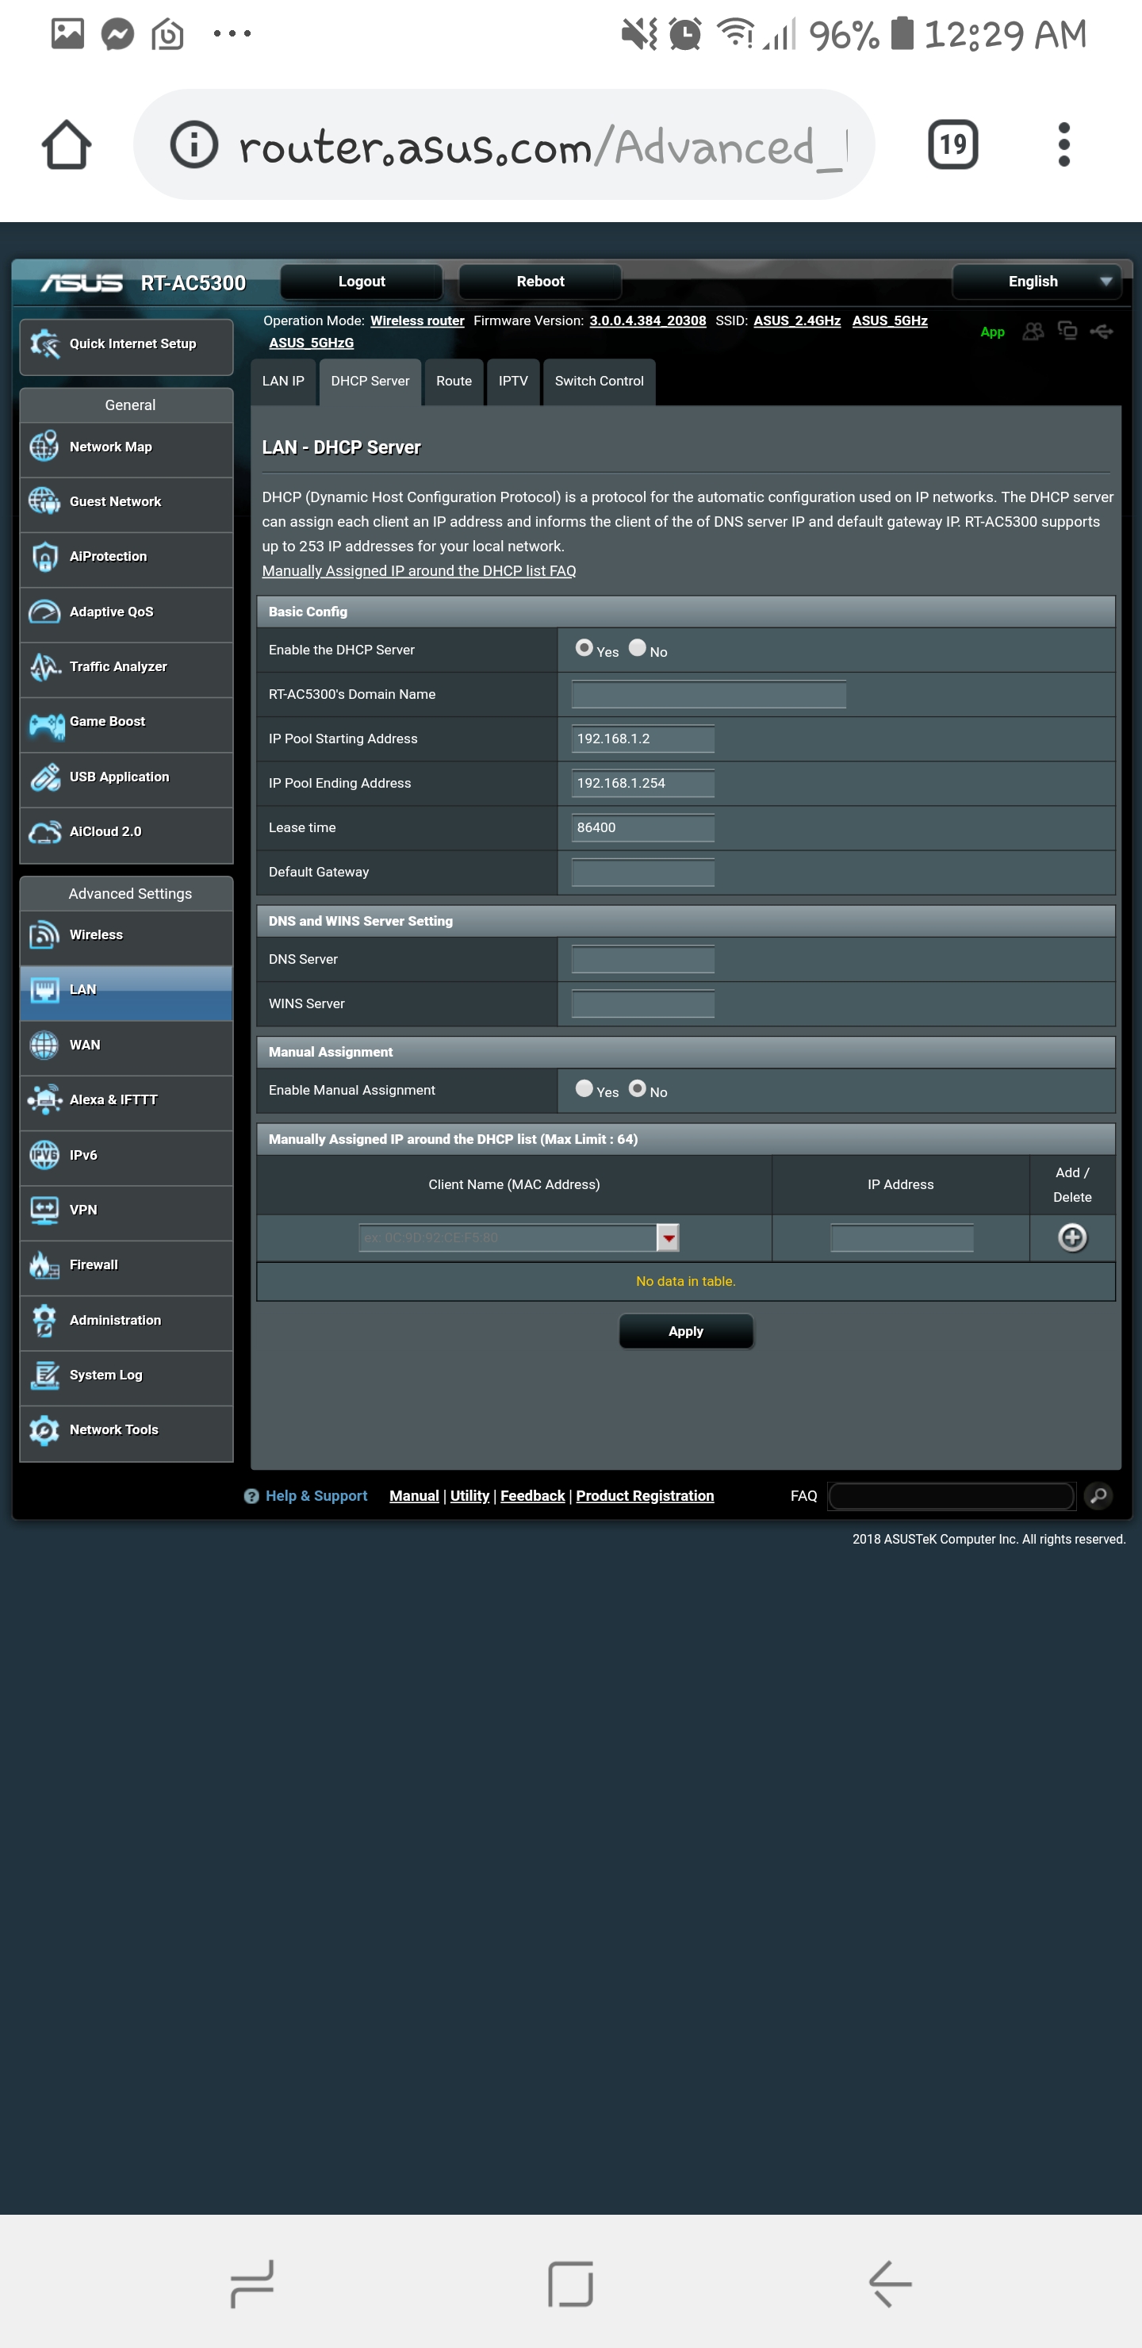This screenshot has height=2348, width=1142.
Task: Focus the RT-AC5300's Domain Name field
Action: click(x=709, y=695)
